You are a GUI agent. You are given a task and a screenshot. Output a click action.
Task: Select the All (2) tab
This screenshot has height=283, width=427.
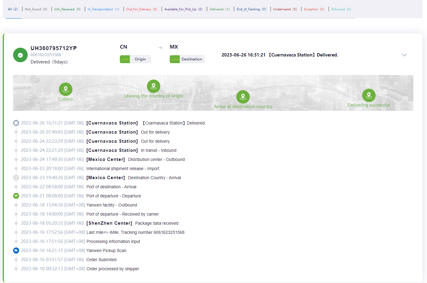(13, 9)
